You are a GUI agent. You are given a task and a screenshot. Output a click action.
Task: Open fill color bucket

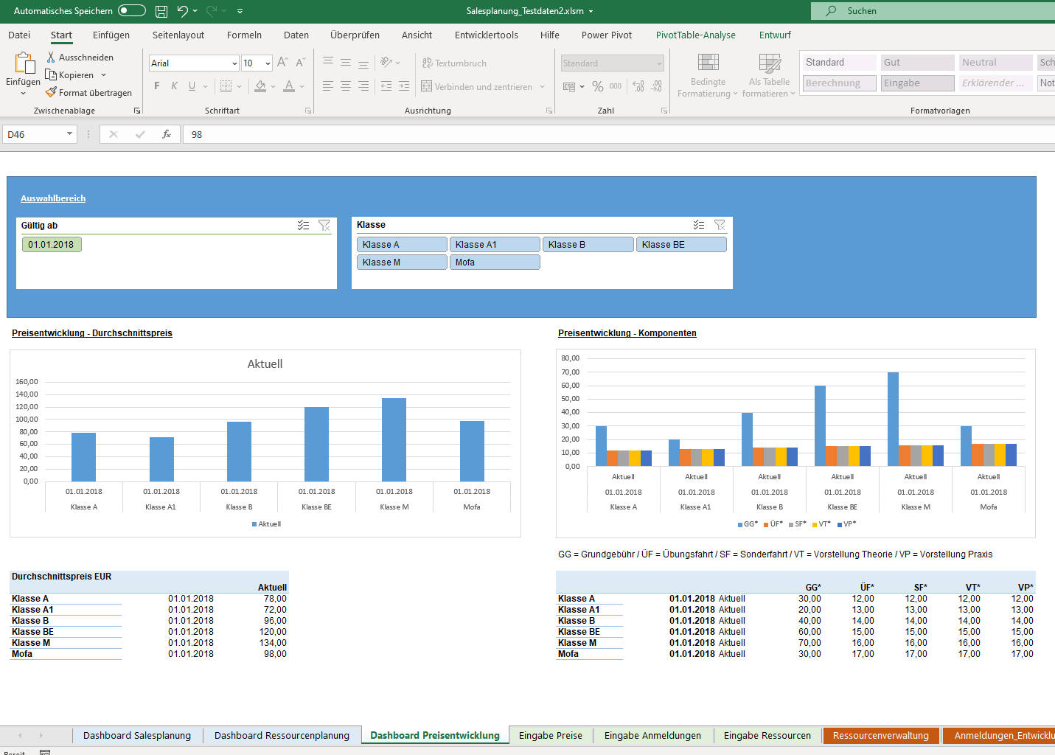[260, 86]
